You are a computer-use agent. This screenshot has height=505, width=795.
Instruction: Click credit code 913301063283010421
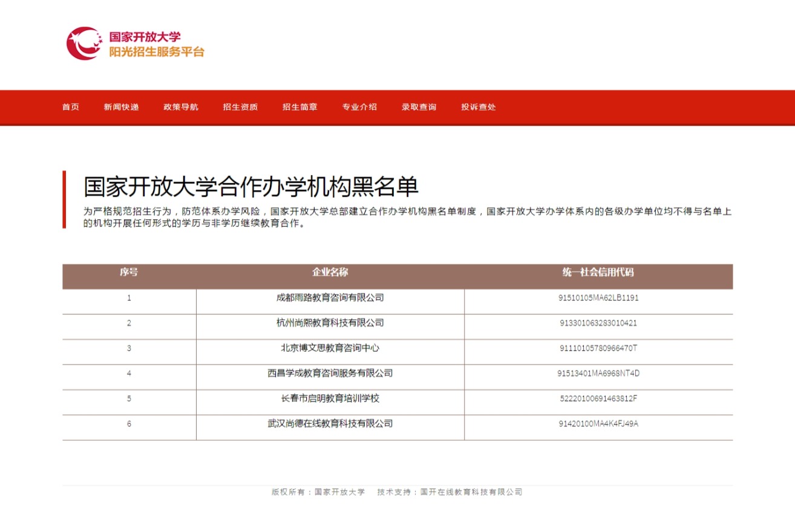click(x=598, y=323)
